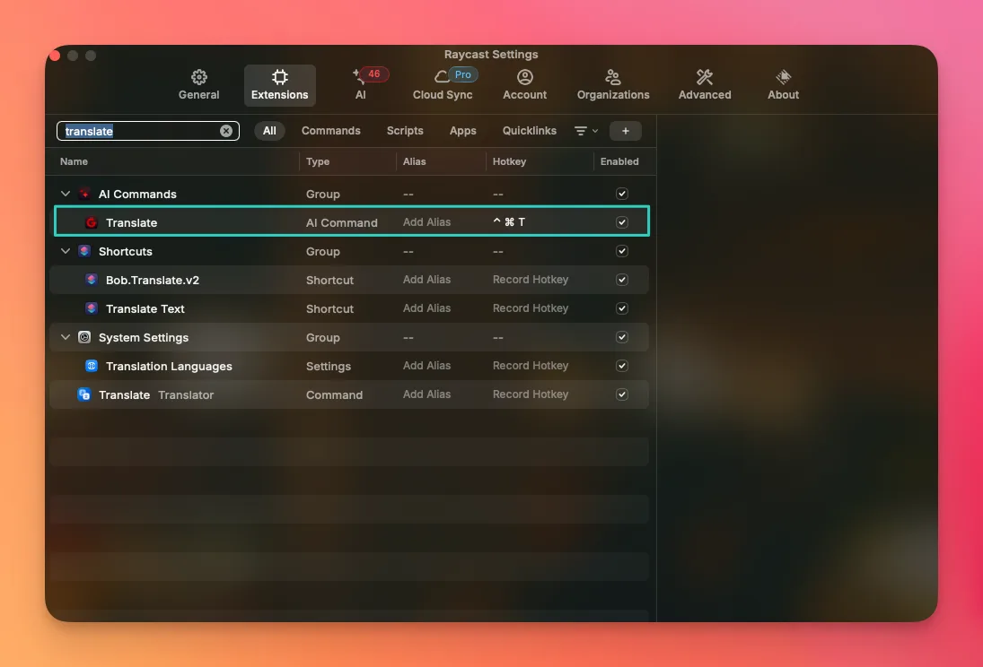Select the Translate Text row name
Viewport: 983px width, 667px height.
point(145,308)
